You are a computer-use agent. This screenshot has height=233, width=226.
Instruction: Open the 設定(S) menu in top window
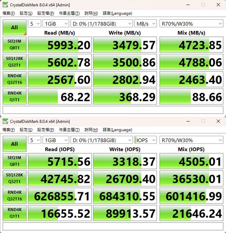coord(26,13)
